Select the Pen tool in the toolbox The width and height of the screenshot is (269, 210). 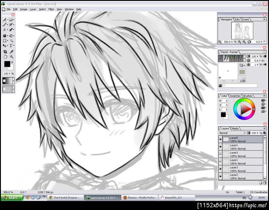coord(4,20)
